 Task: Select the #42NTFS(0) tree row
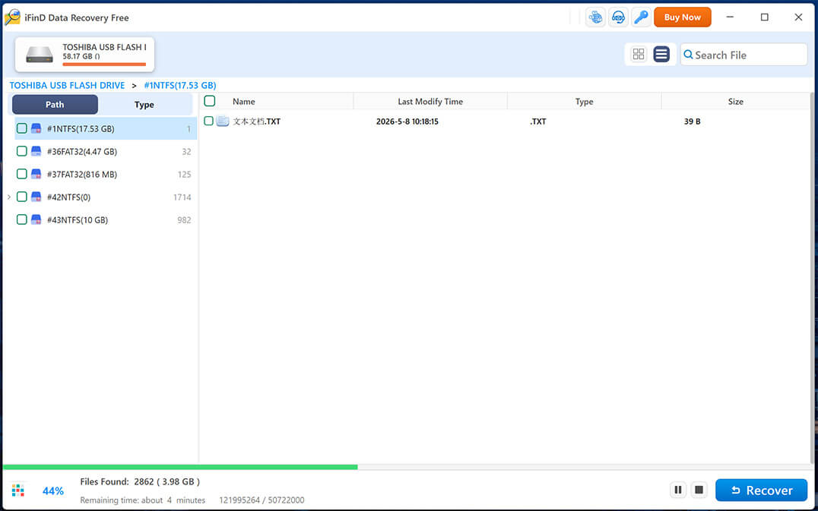[106, 197]
